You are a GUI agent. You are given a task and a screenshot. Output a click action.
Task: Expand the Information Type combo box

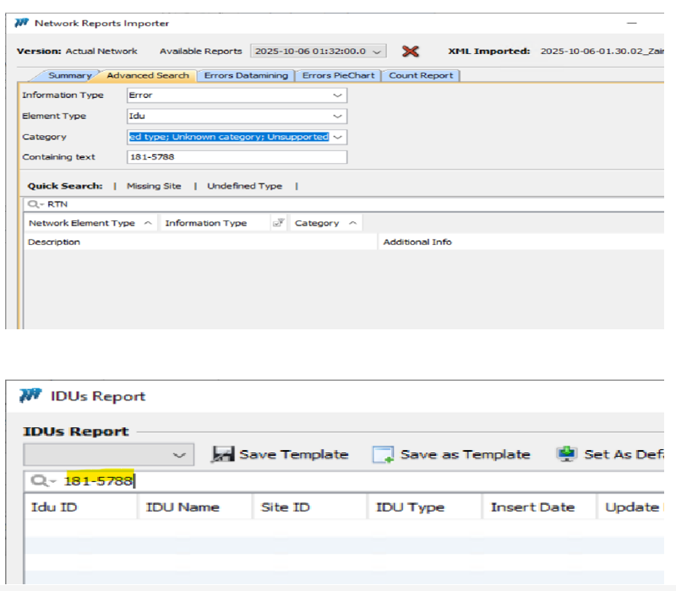click(337, 95)
